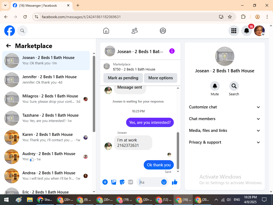Choose a sticker
Screen dimensions: 273x205
point(122,182)
